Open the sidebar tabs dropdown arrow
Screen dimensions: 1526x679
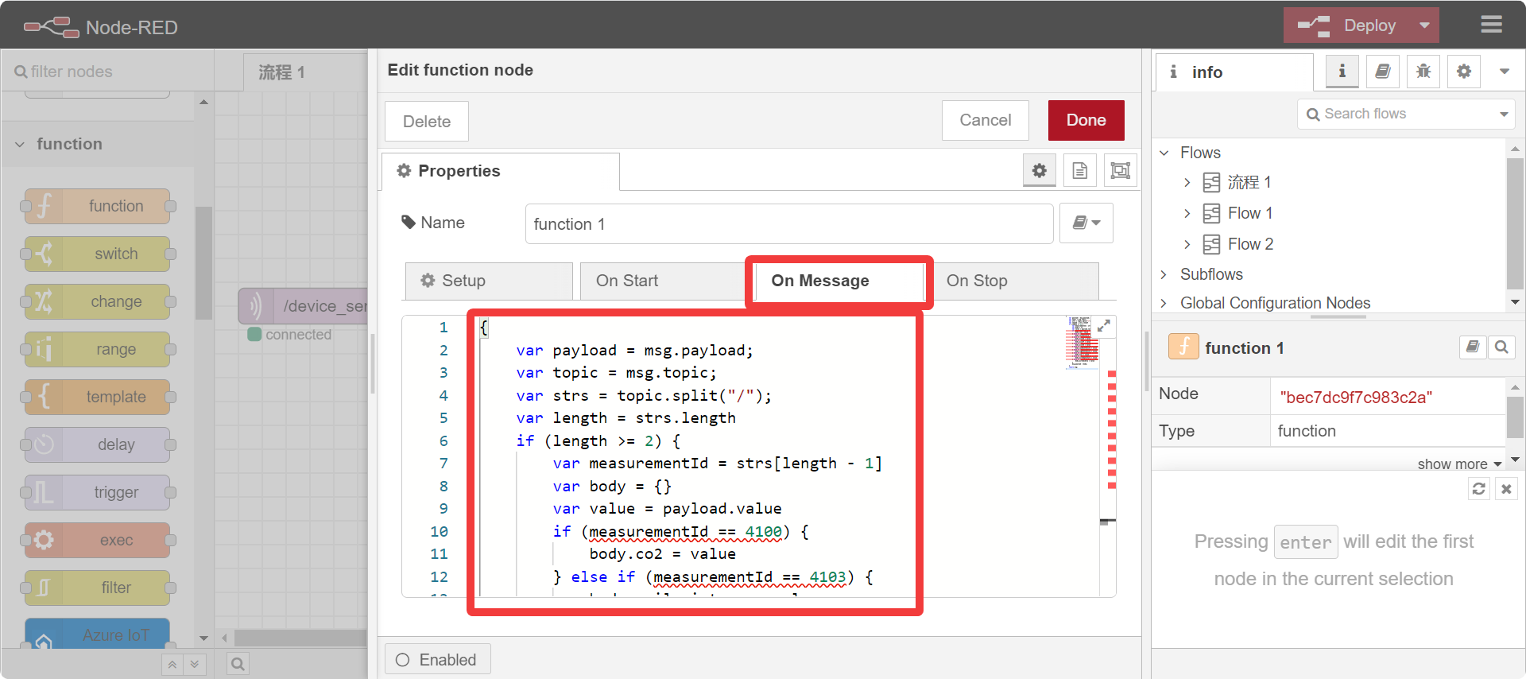click(x=1504, y=72)
